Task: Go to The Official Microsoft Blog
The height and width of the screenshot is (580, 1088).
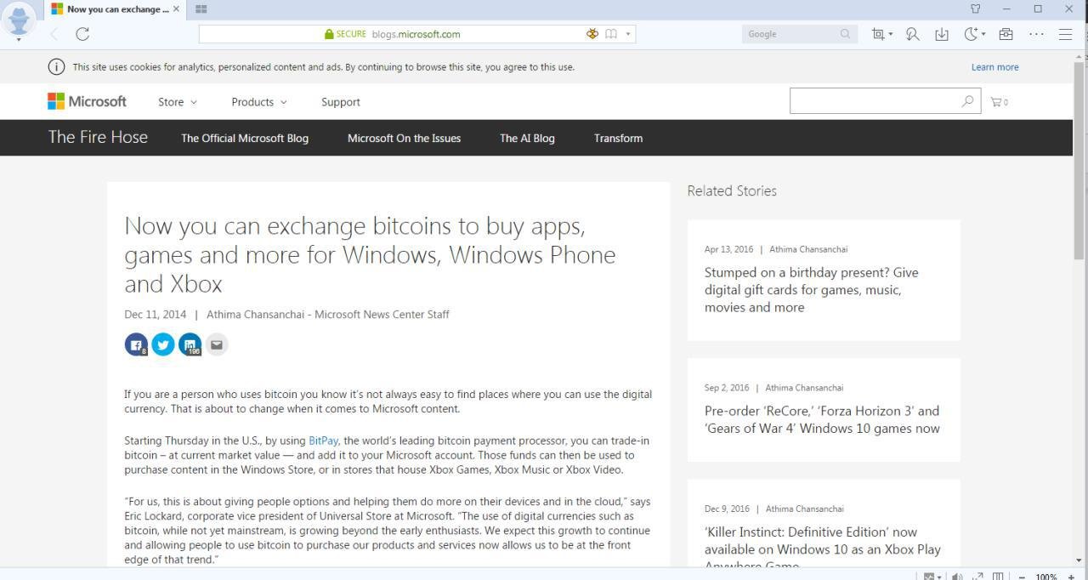Action: point(245,138)
